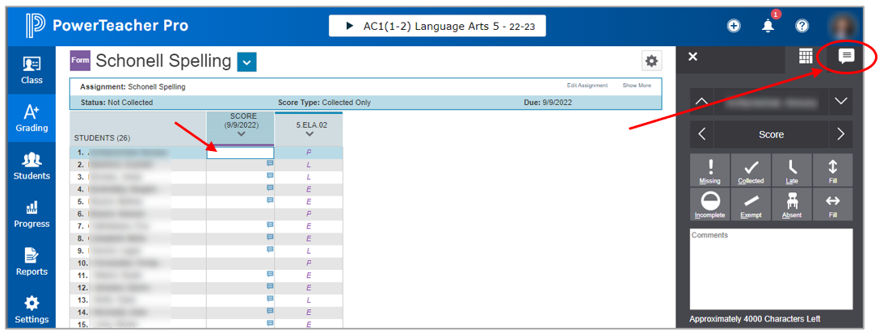Image resolution: width=888 pixels, height=332 pixels.
Task: Click the vertical Fill button
Action: pyautogui.click(x=832, y=170)
